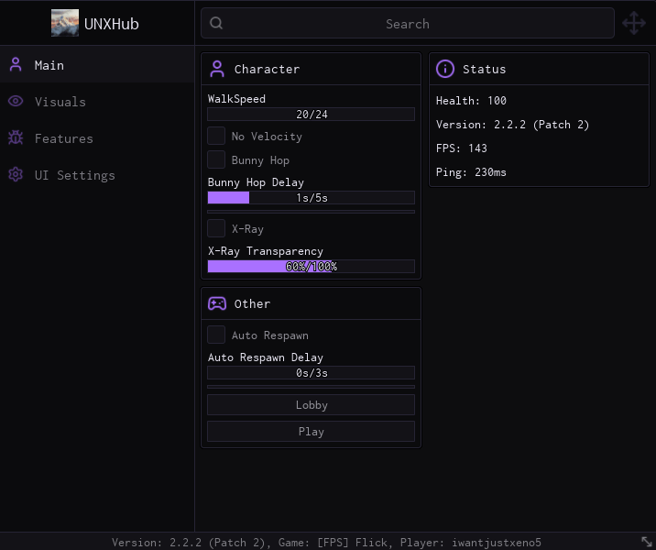Click the bottom status bar version and player text

pos(326,543)
